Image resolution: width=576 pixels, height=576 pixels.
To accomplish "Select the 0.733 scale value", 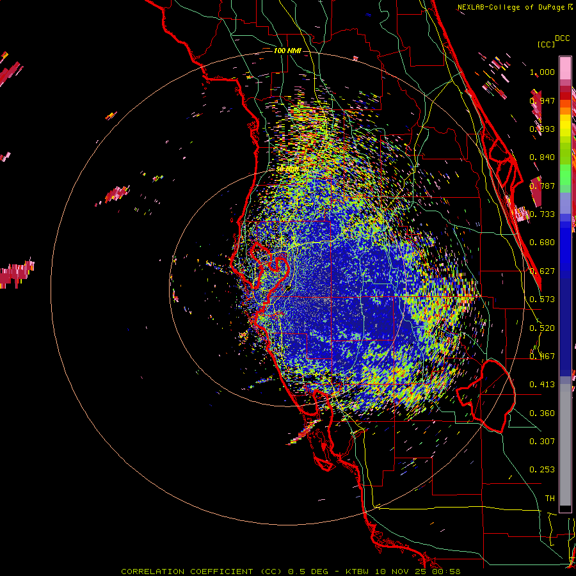I will pyautogui.click(x=542, y=214).
